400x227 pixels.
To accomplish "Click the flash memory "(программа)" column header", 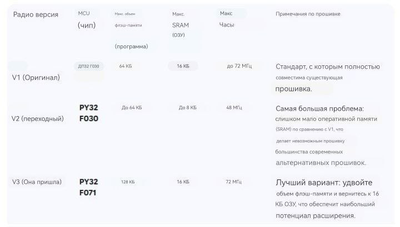I will 131,46.
